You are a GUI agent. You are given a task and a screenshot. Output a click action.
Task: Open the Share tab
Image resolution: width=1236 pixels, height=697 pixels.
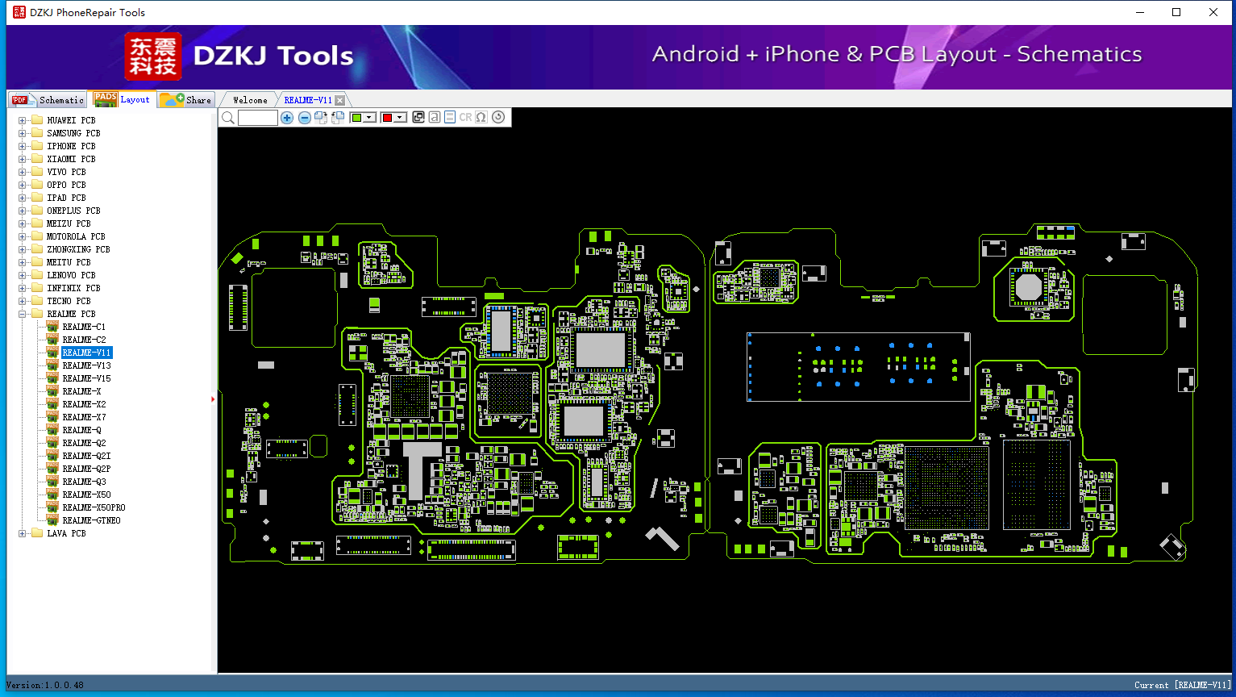click(186, 100)
